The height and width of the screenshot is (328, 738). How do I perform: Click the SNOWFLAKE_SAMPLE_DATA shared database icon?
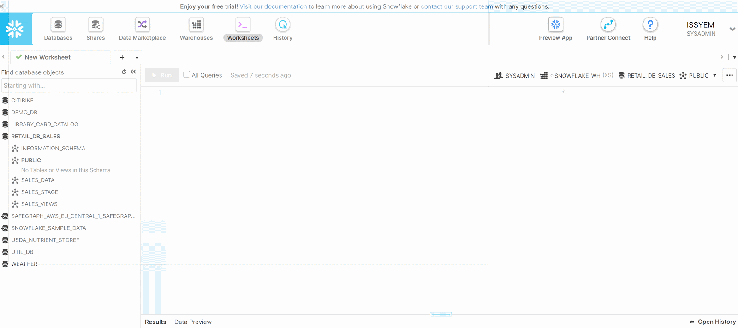pos(5,228)
